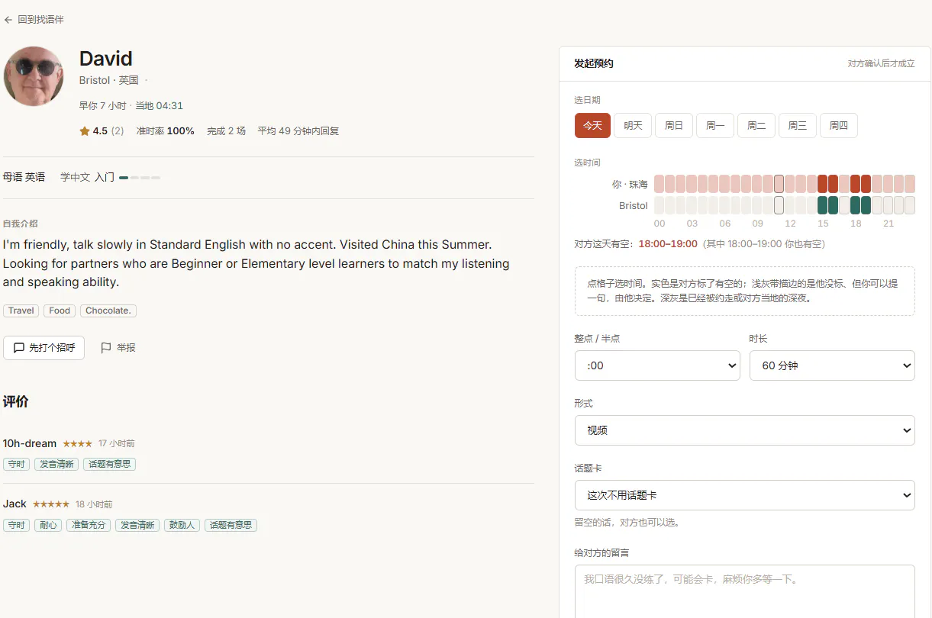932x618 pixels.
Task: Open the 整点 / 半点 dropdown showing :00
Action: coord(657,365)
